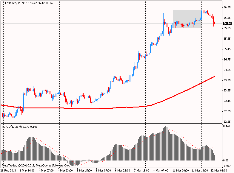Viewport: 234px width, 173px height.
Task: Click the 4 Mar 07:00 time label
Action: (46, 170)
